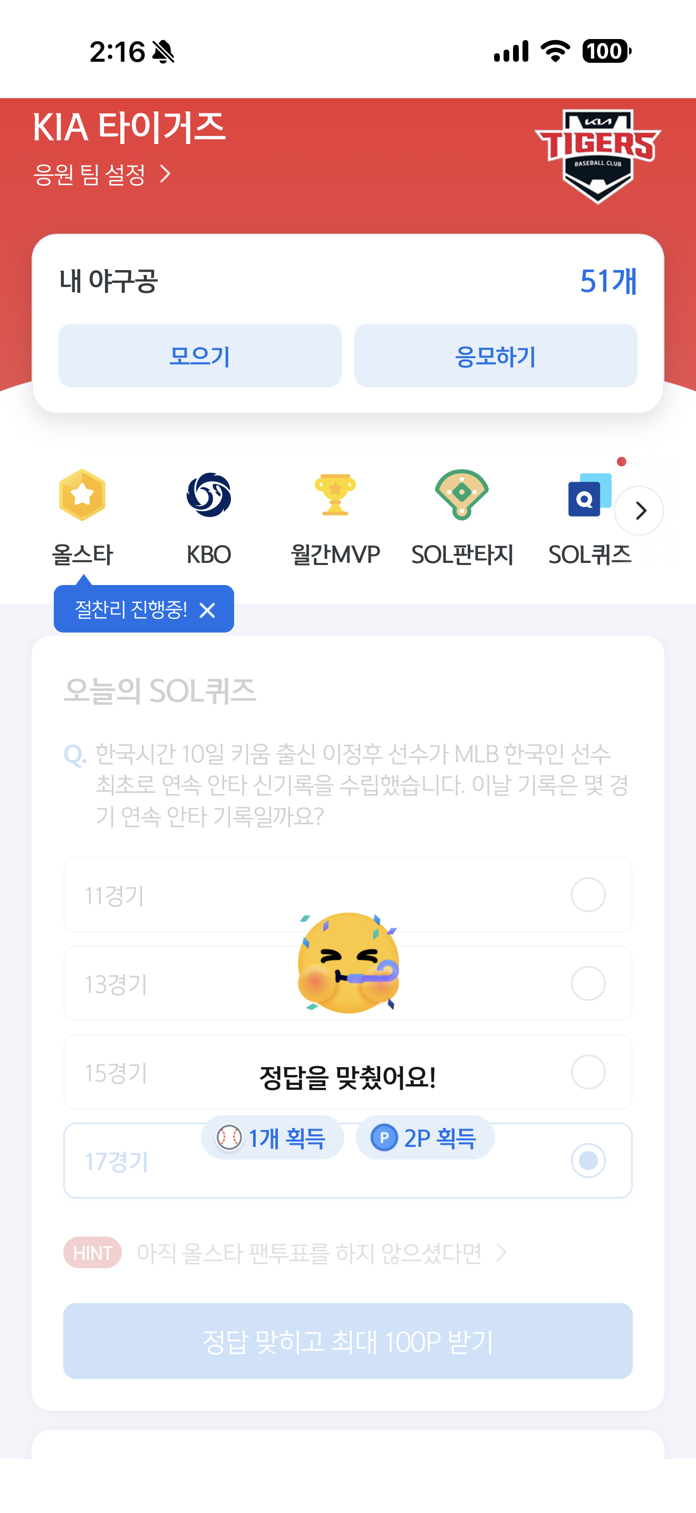Expand menu with the right arrow circle
The width and height of the screenshot is (696, 1513).
click(x=639, y=511)
